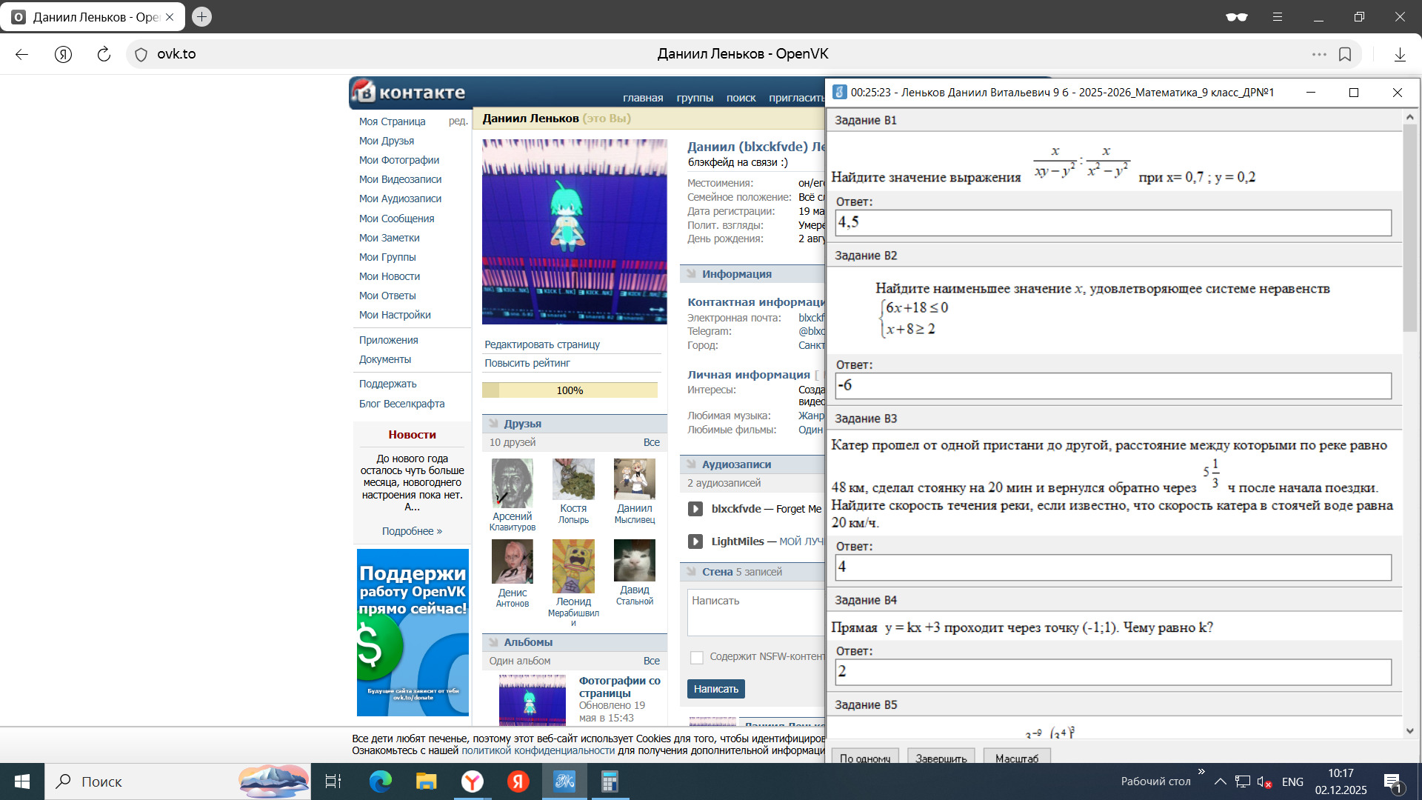This screenshot has width=1422, height=800.
Task: Play the blxckfvde Forget Me audio track
Action: [x=695, y=509]
